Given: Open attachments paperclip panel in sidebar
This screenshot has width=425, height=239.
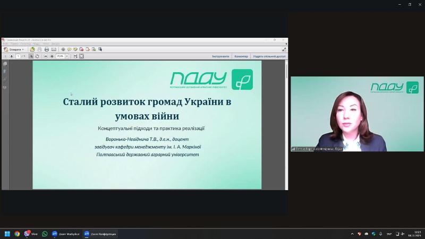Looking at the screenshot, I should coord(5,80).
